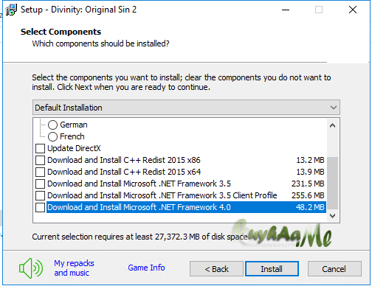Image resolution: width=372 pixels, height=286 pixels.
Task: Start installation with the Install button
Action: click(272, 269)
